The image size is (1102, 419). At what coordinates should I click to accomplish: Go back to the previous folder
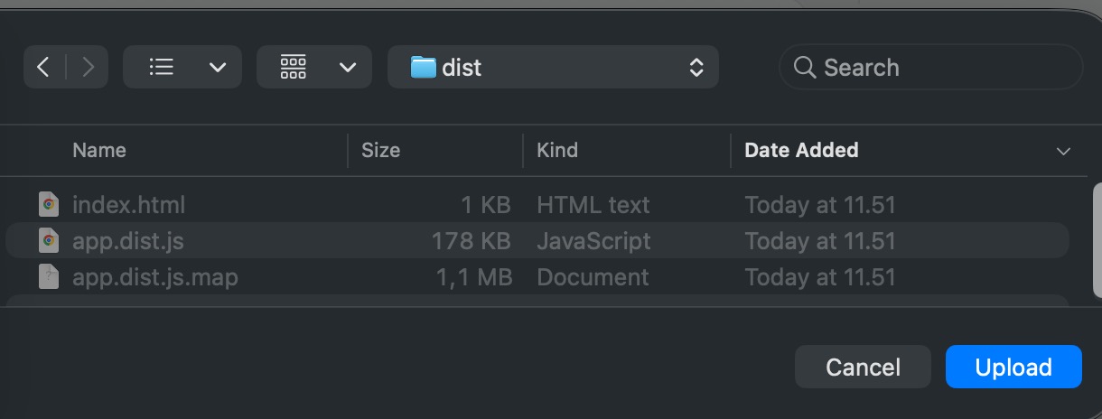click(43, 67)
